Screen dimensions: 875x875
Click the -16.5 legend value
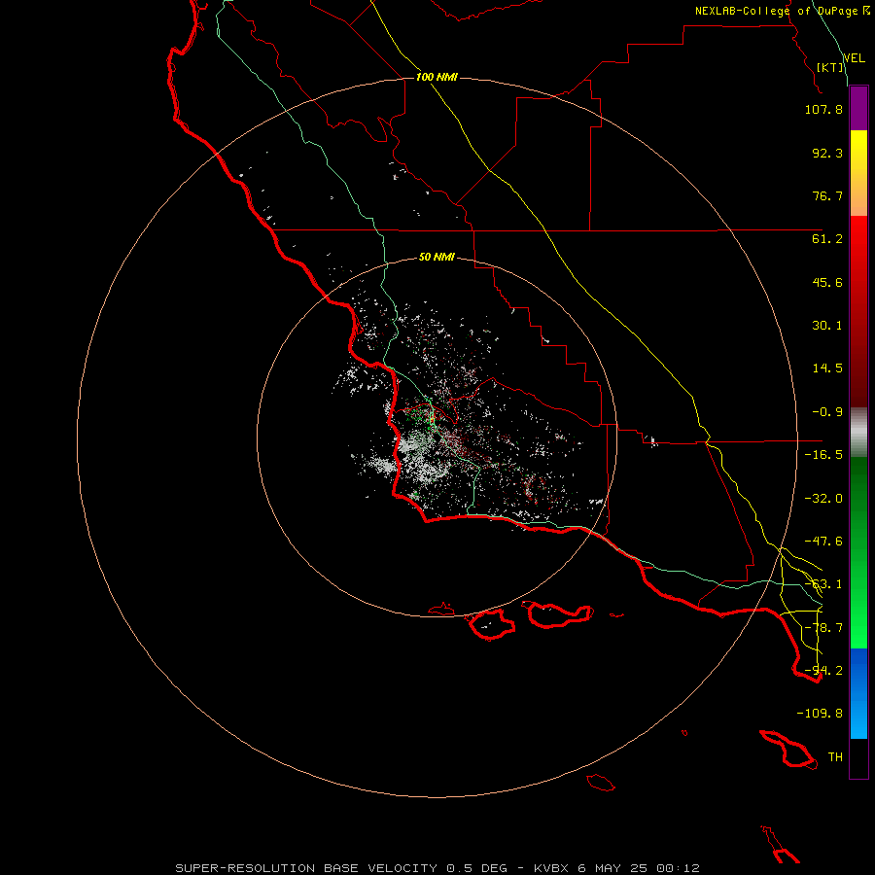coord(823,455)
